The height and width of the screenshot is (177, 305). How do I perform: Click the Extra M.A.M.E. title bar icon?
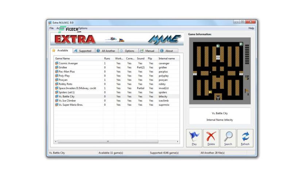coord(50,23)
